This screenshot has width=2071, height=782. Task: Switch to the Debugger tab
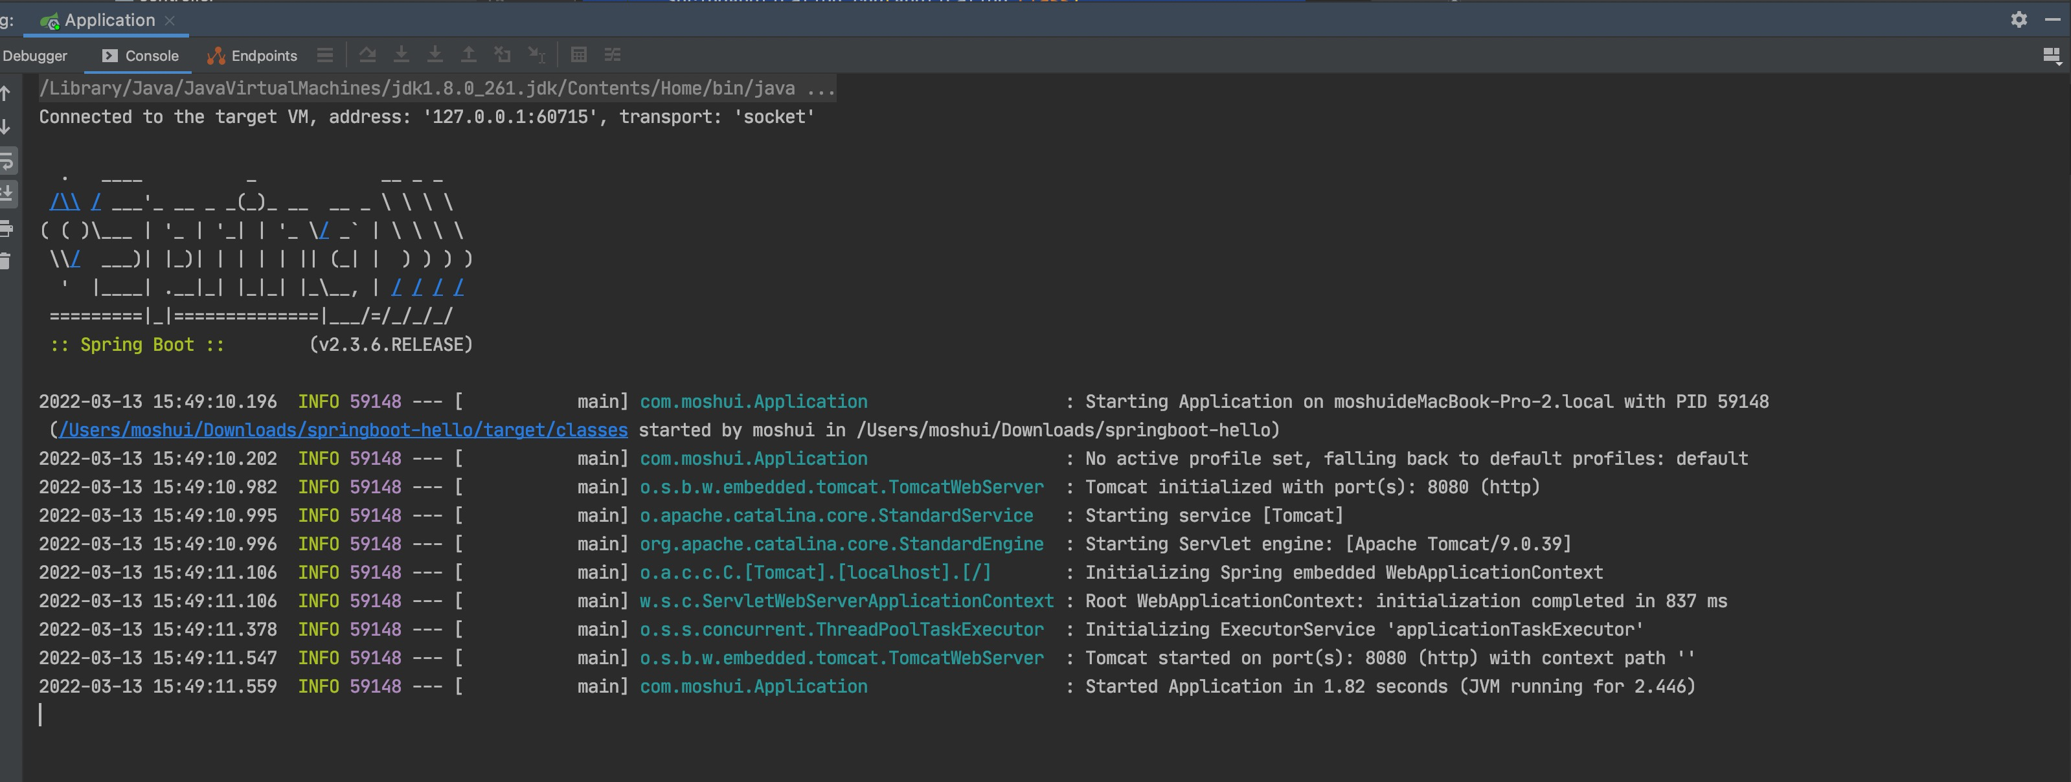click(34, 56)
